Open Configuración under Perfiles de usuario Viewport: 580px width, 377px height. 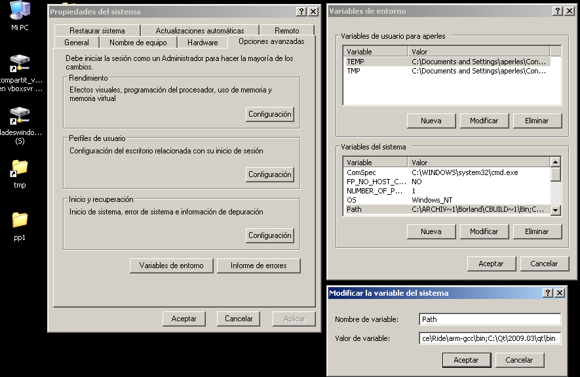click(x=269, y=174)
